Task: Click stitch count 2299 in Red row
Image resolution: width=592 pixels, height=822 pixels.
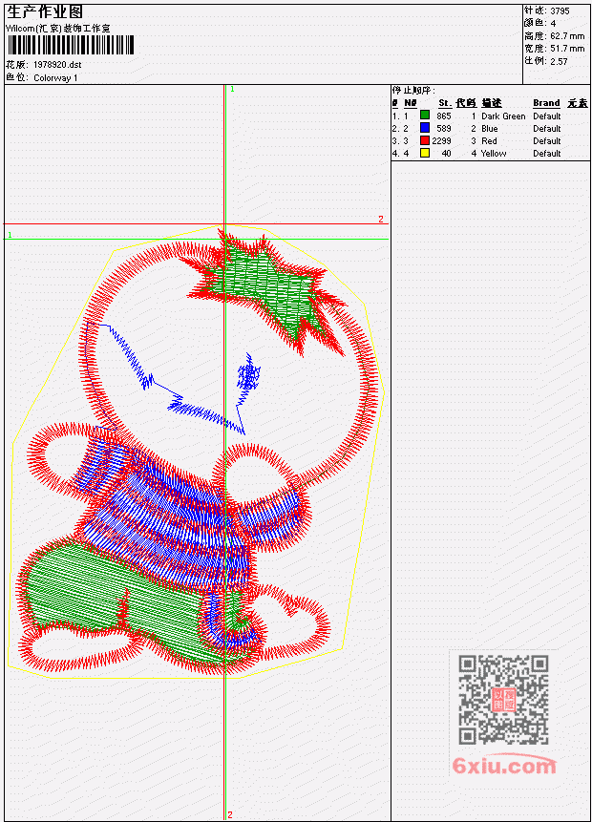Action: [x=441, y=141]
